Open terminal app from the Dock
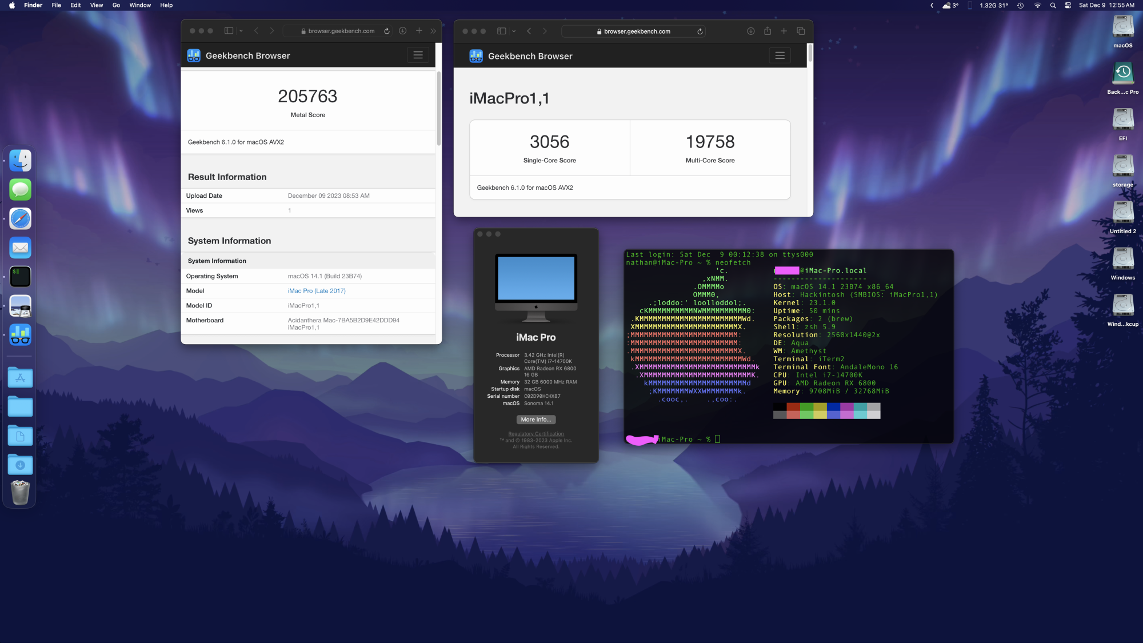 [21, 277]
